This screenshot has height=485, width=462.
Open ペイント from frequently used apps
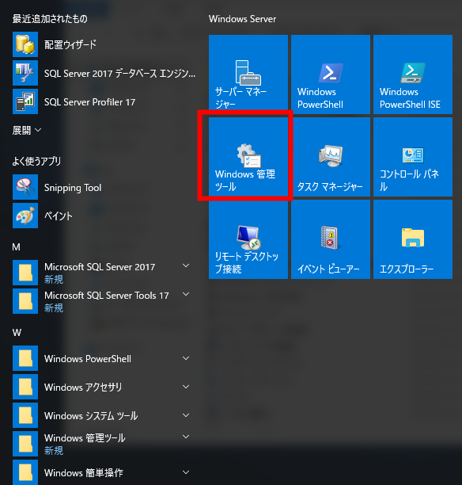[x=104, y=216]
